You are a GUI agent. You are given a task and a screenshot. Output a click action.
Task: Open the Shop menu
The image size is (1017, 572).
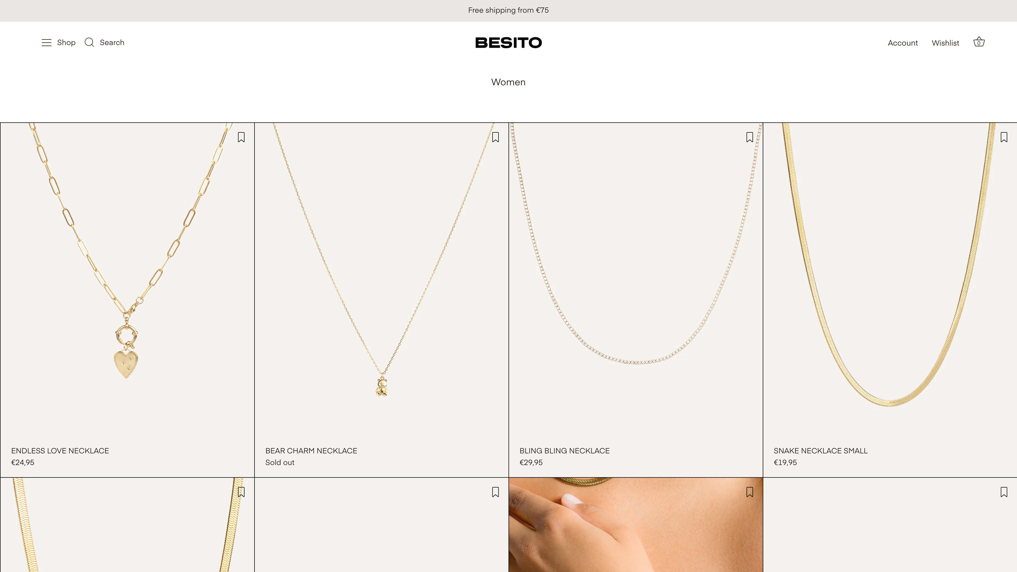66,42
